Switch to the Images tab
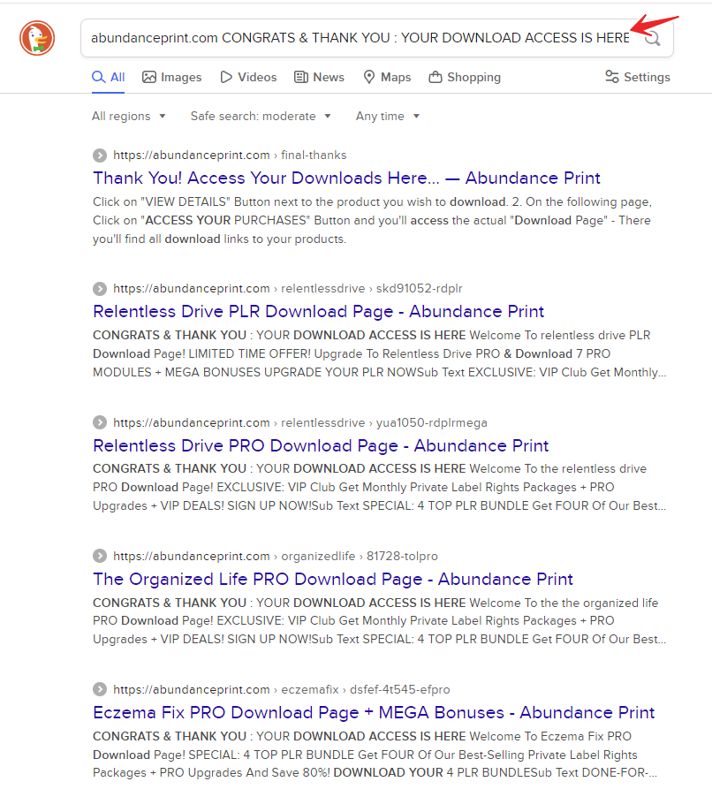This screenshot has height=812, width=712. click(x=172, y=77)
